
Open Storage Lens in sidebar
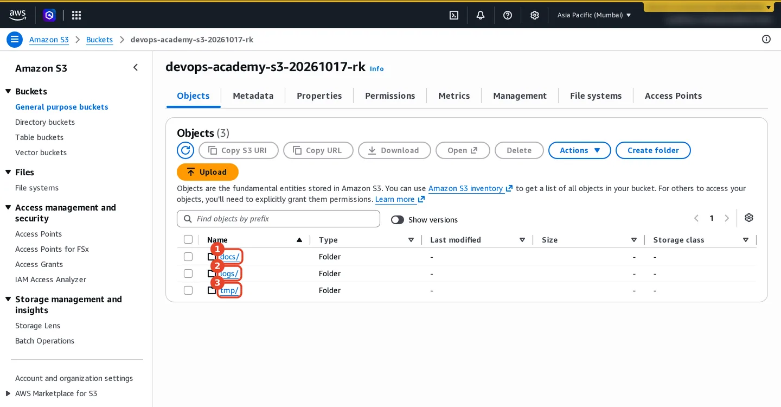point(37,326)
